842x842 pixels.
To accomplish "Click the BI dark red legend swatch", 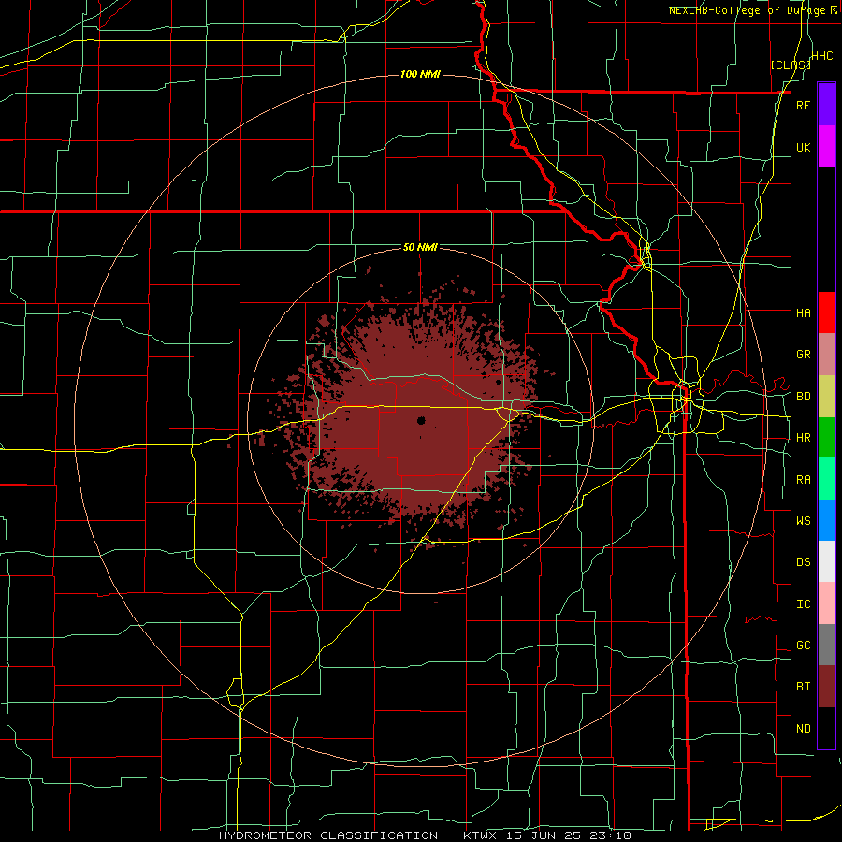I will 826,687.
